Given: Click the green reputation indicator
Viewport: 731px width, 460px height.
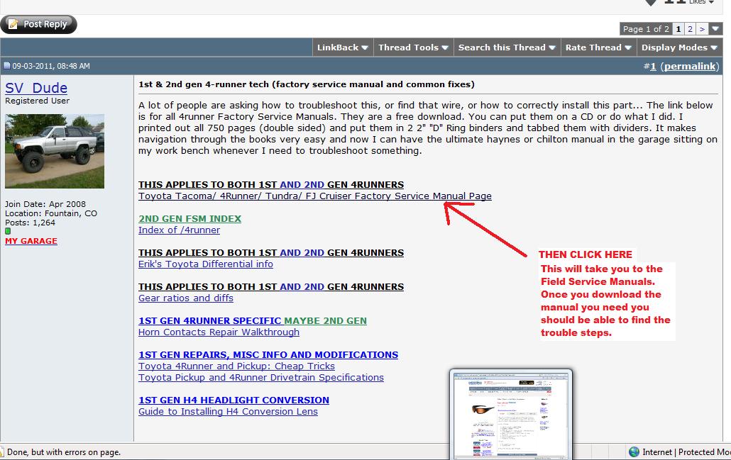Looking at the screenshot, I should tap(8, 231).
